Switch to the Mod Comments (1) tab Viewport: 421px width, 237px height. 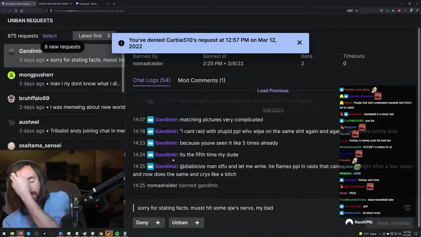[x=202, y=80]
